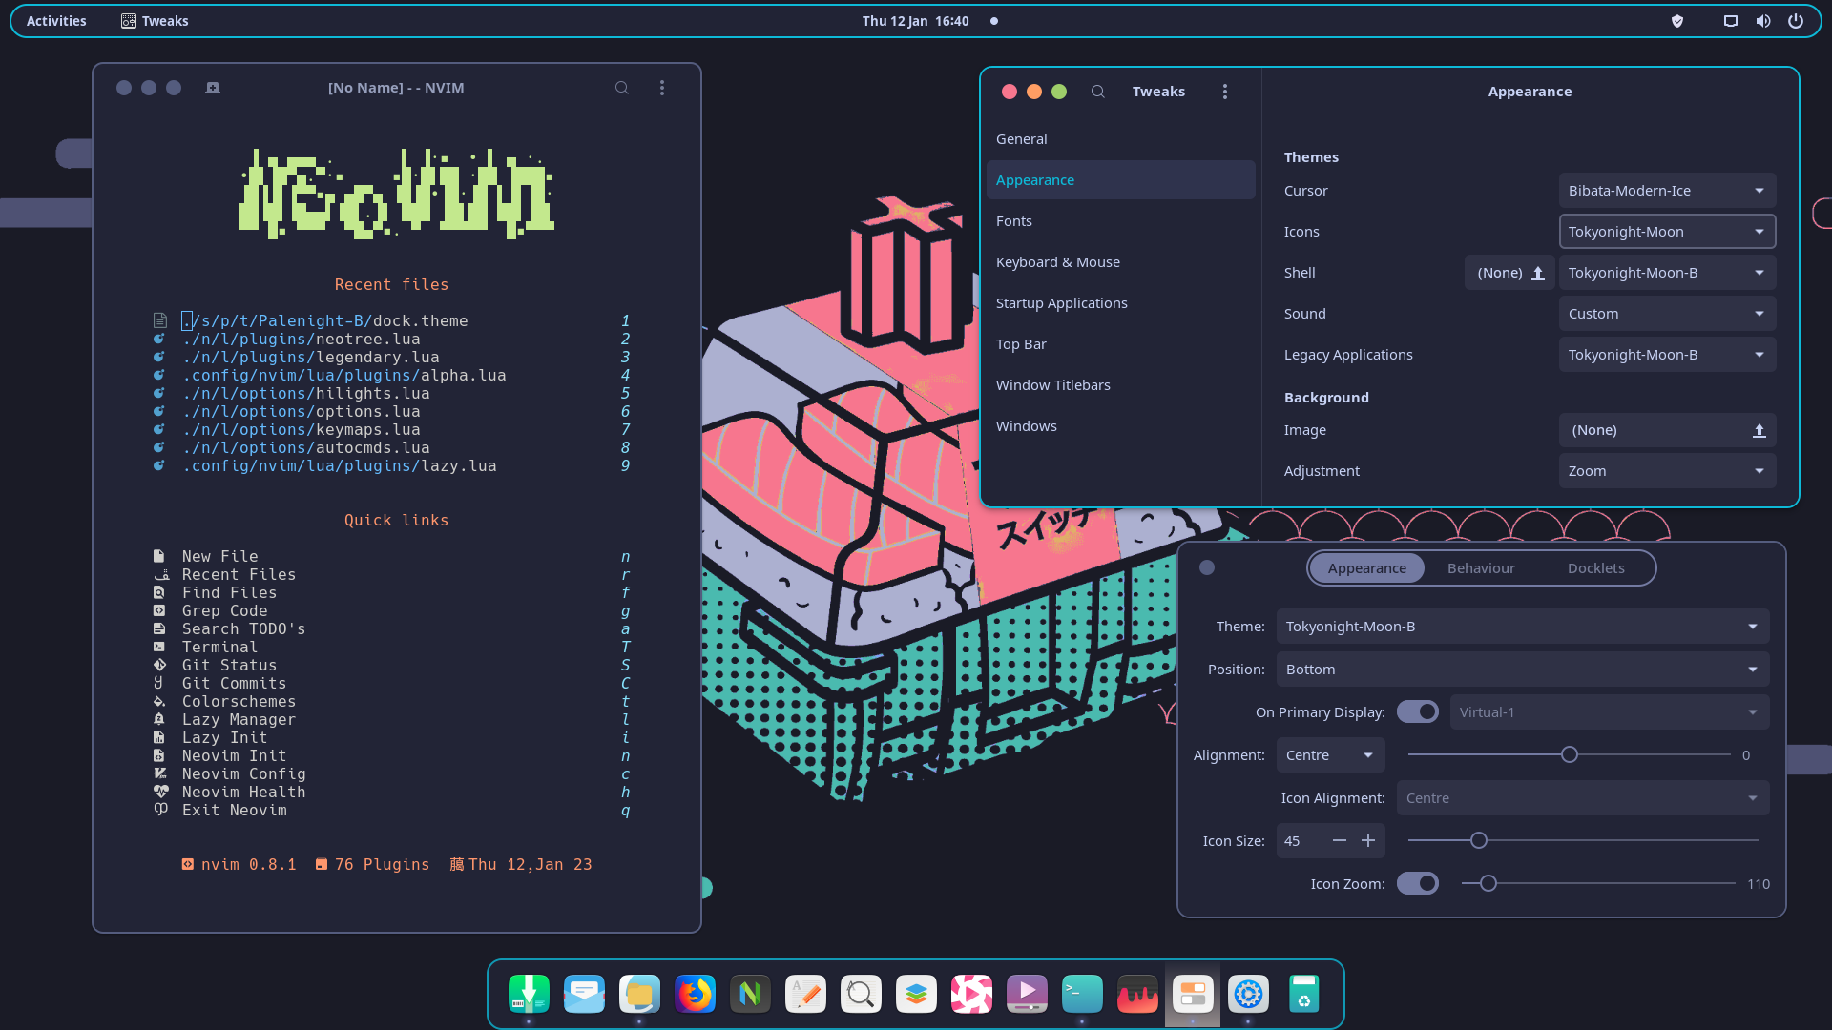Viewport: 1832px width, 1030px height.
Task: Open the Legacy Applications theme dropdown
Action: [1667, 355]
